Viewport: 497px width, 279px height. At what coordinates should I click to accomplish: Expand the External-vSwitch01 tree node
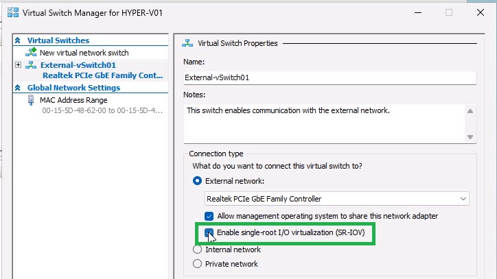(18, 65)
